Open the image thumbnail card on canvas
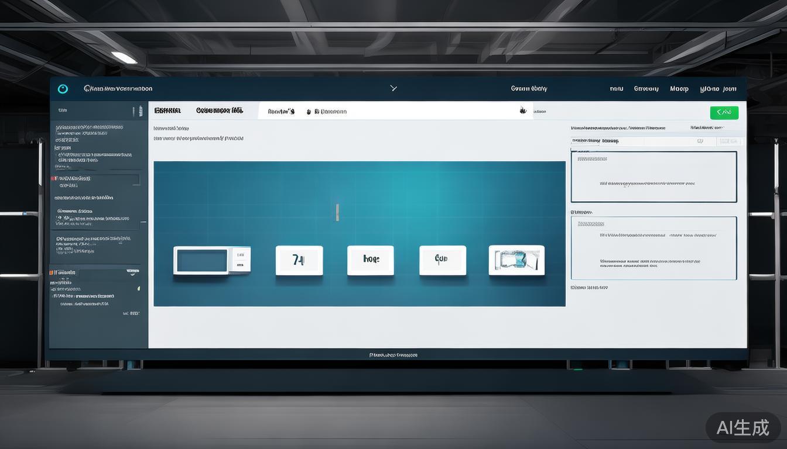Image resolution: width=787 pixels, height=449 pixels. pos(516,260)
